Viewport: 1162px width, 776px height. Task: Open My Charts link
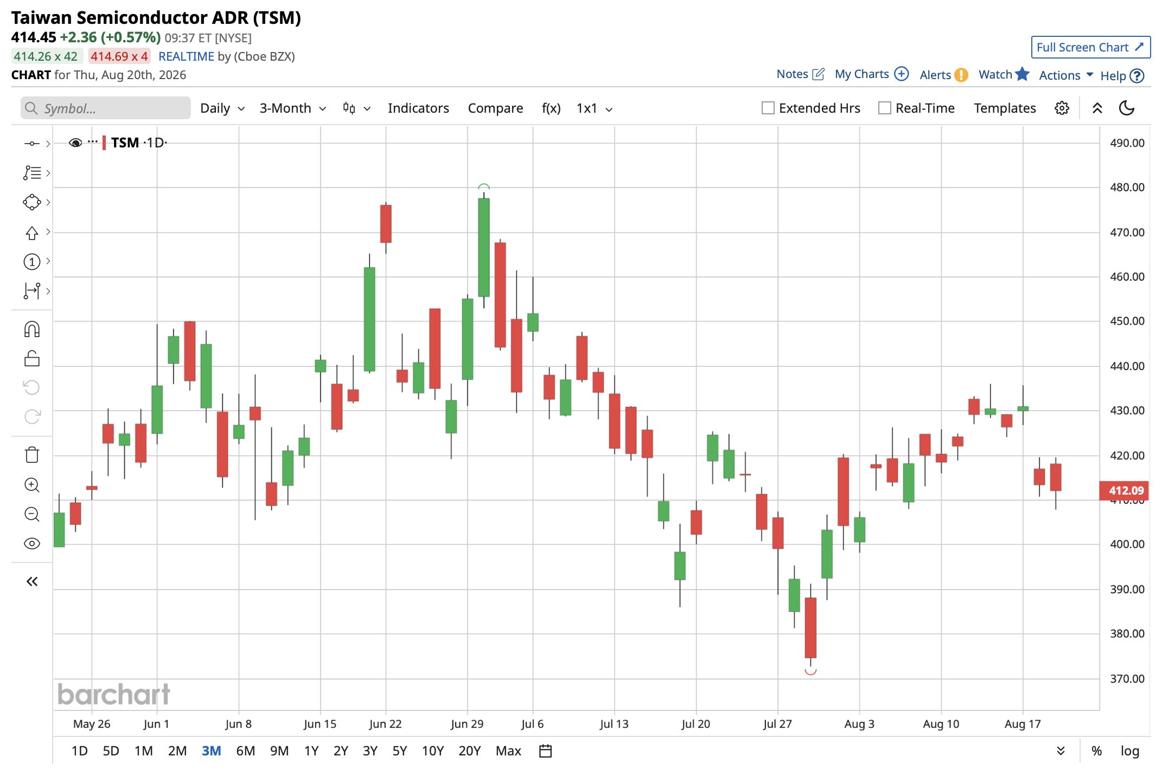[x=871, y=74]
